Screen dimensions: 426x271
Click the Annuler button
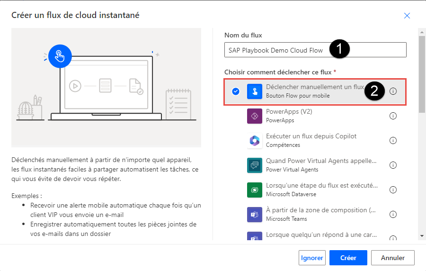pyautogui.click(x=392, y=258)
